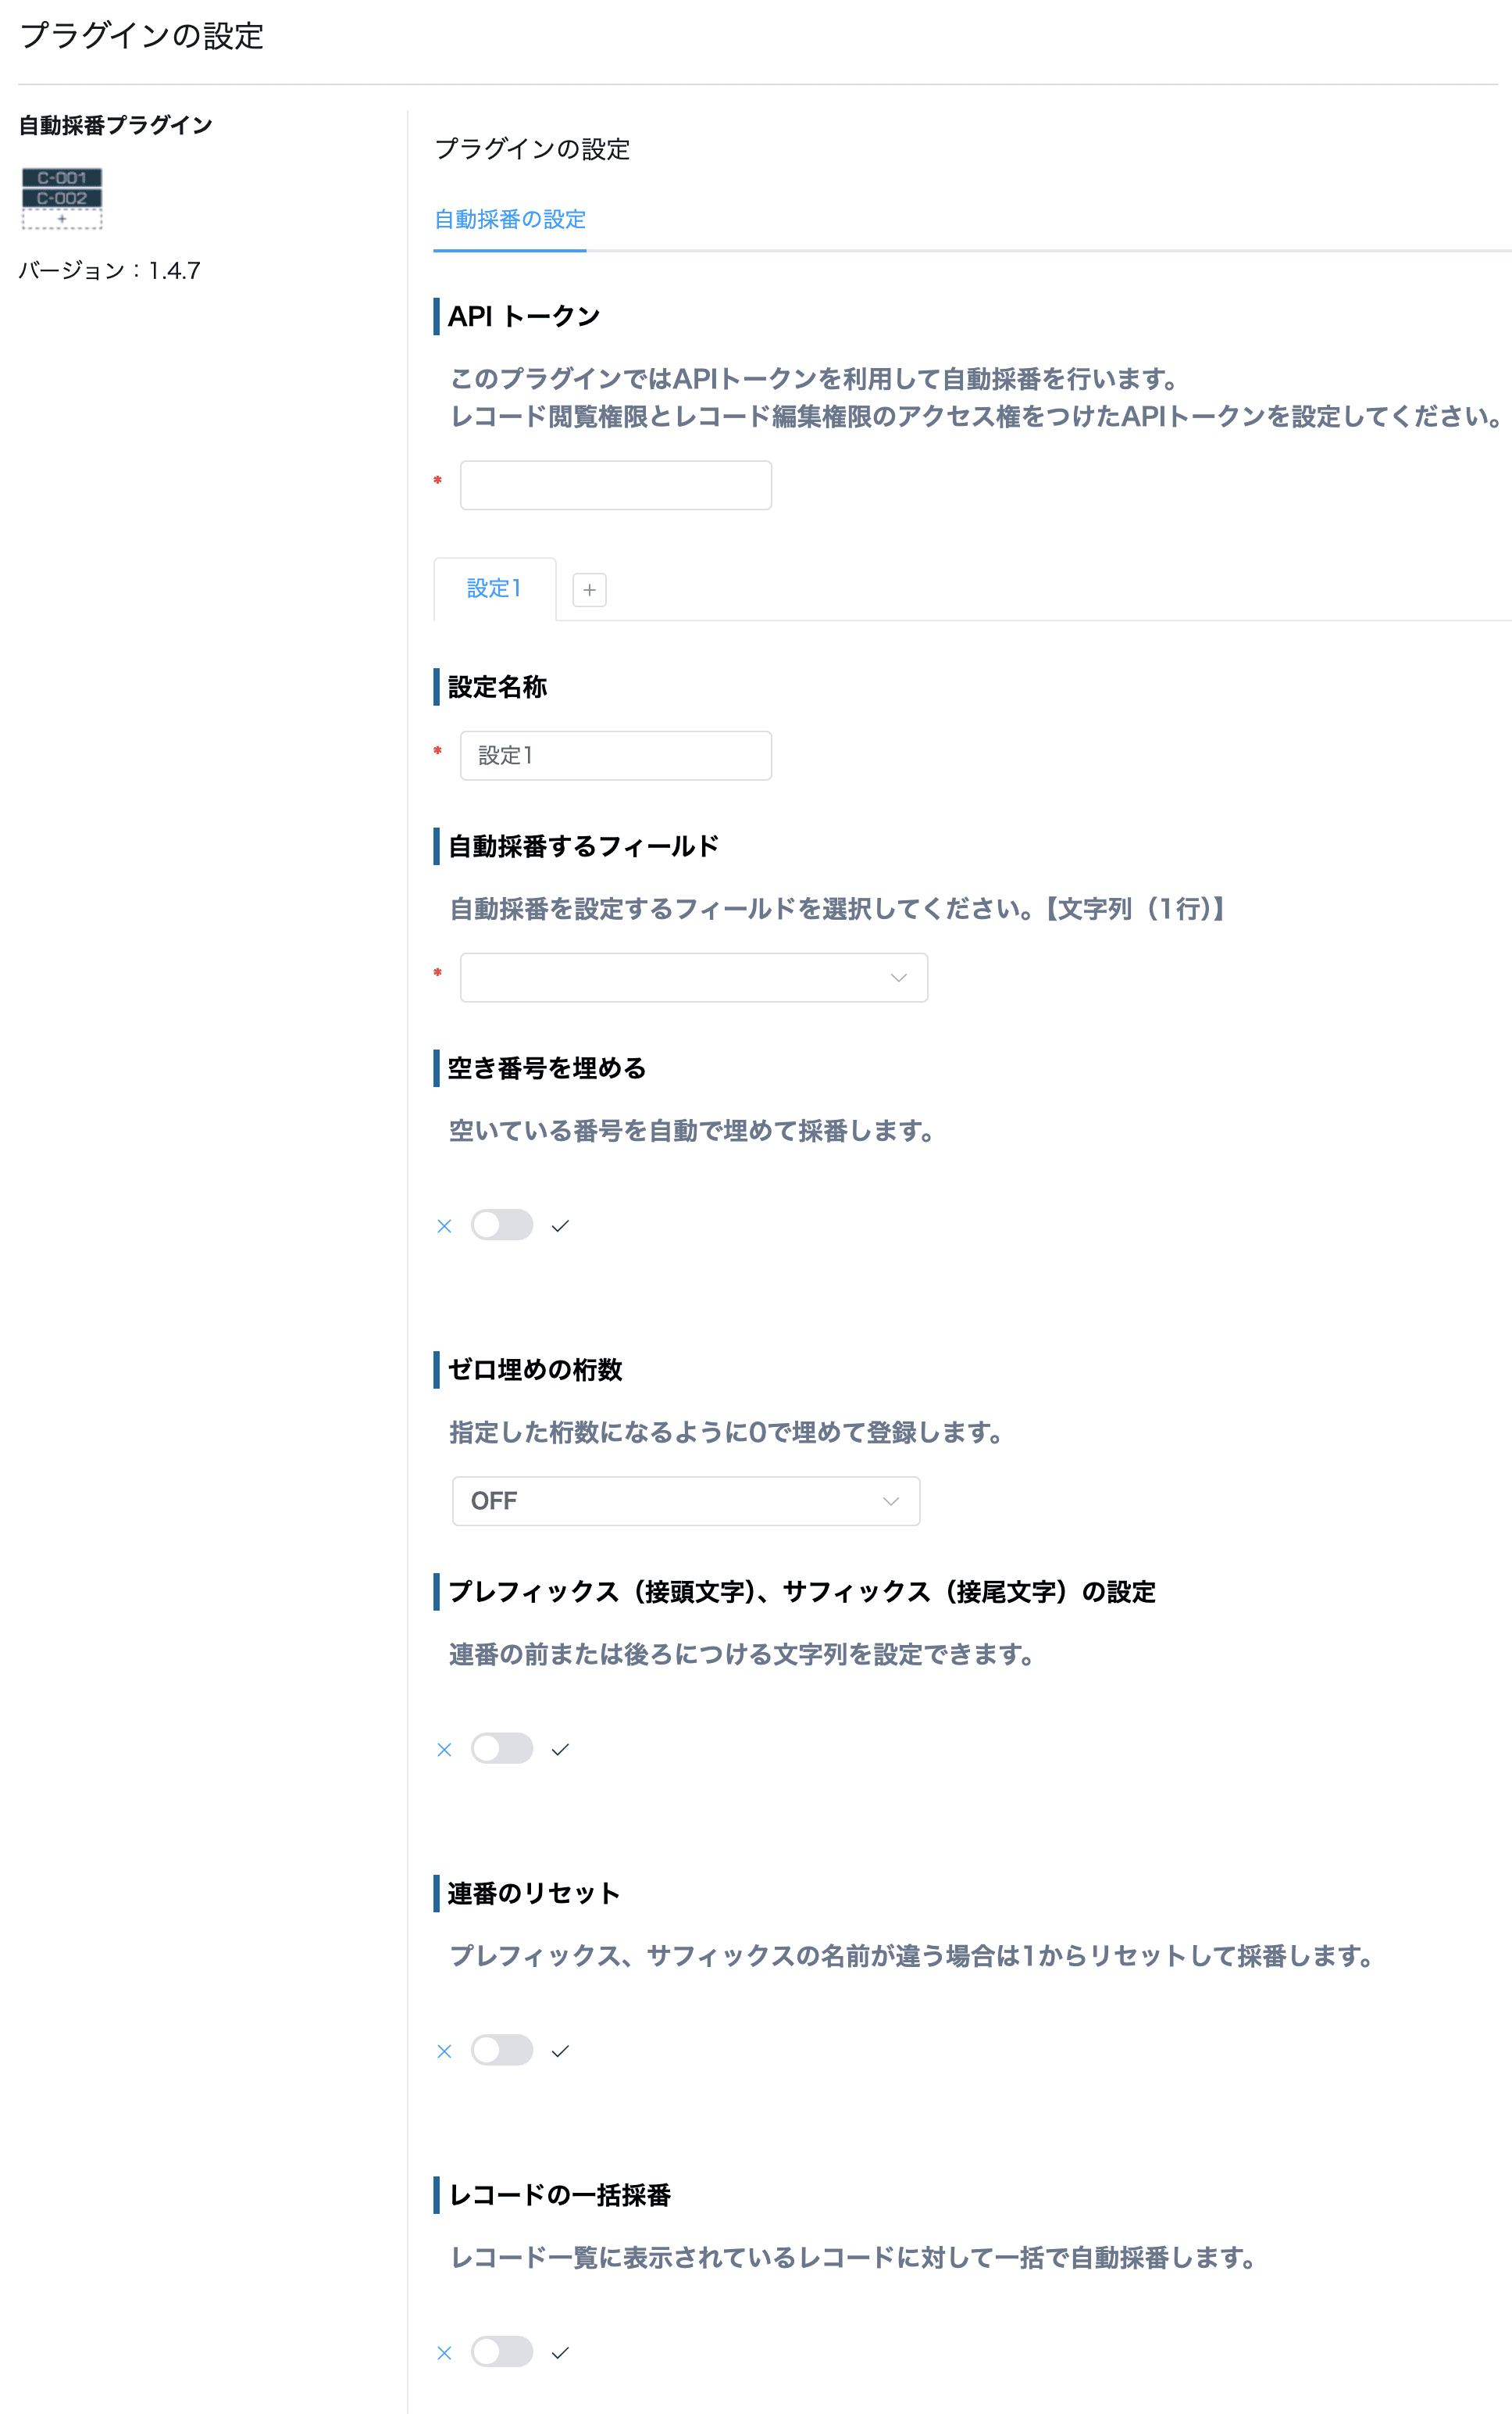Image resolution: width=1512 pixels, height=2414 pixels.
Task: Select the 設定1 tab
Action: point(494,588)
